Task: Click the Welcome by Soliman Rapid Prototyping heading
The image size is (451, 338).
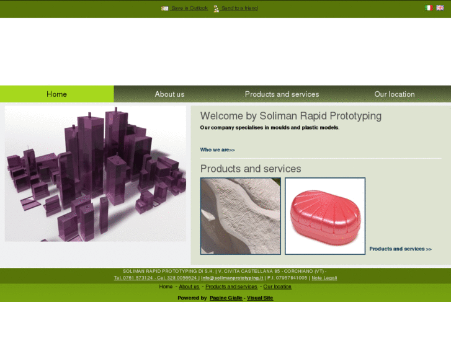Action: point(291,116)
